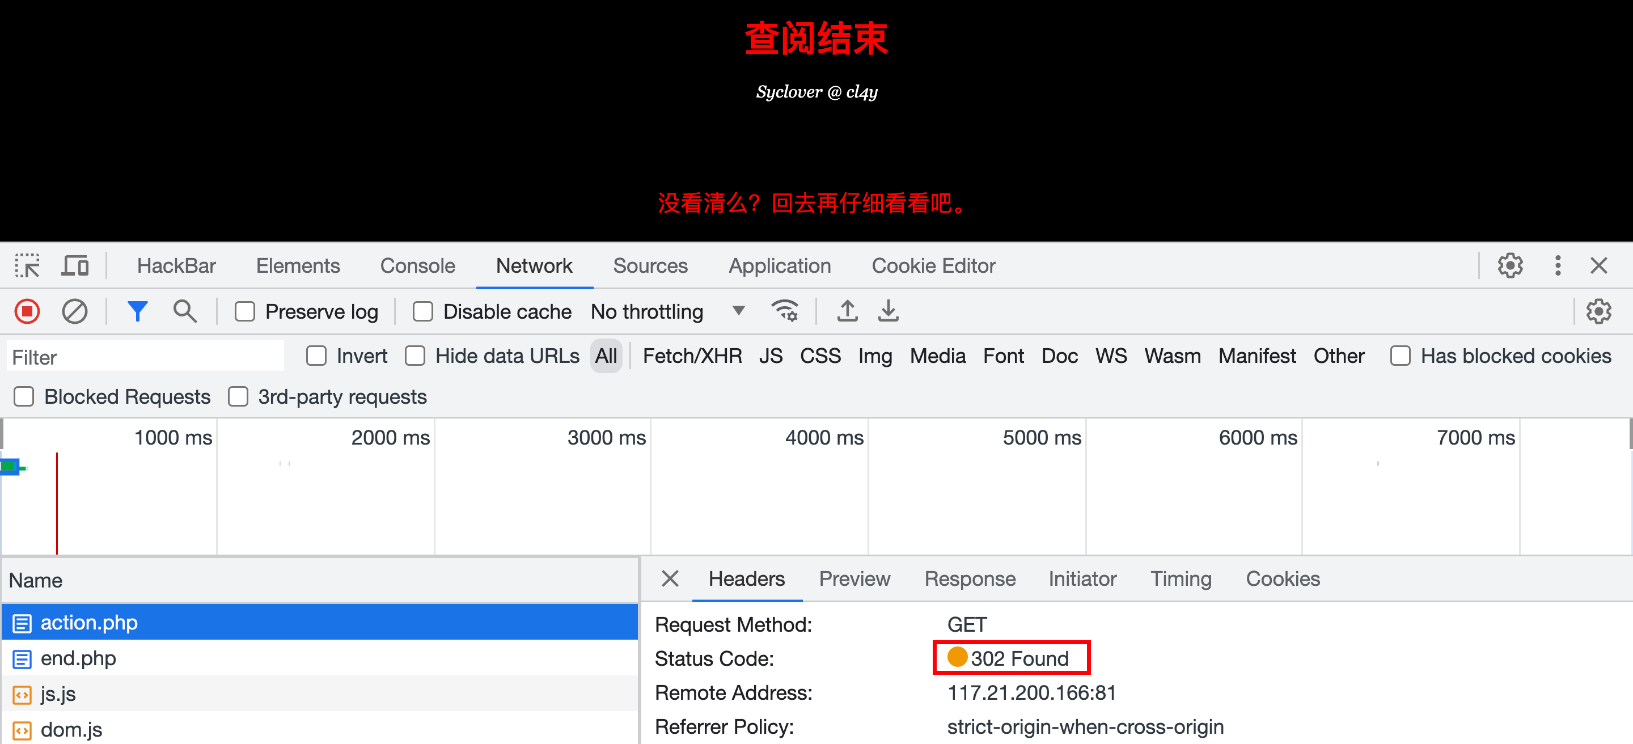Viewport: 1633px width, 744px height.
Task: Filter by Wasm requests
Action: (x=1172, y=356)
